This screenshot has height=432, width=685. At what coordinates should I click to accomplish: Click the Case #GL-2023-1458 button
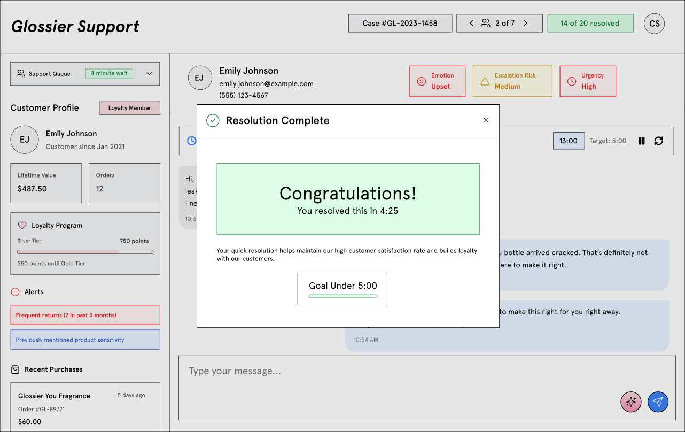(400, 23)
